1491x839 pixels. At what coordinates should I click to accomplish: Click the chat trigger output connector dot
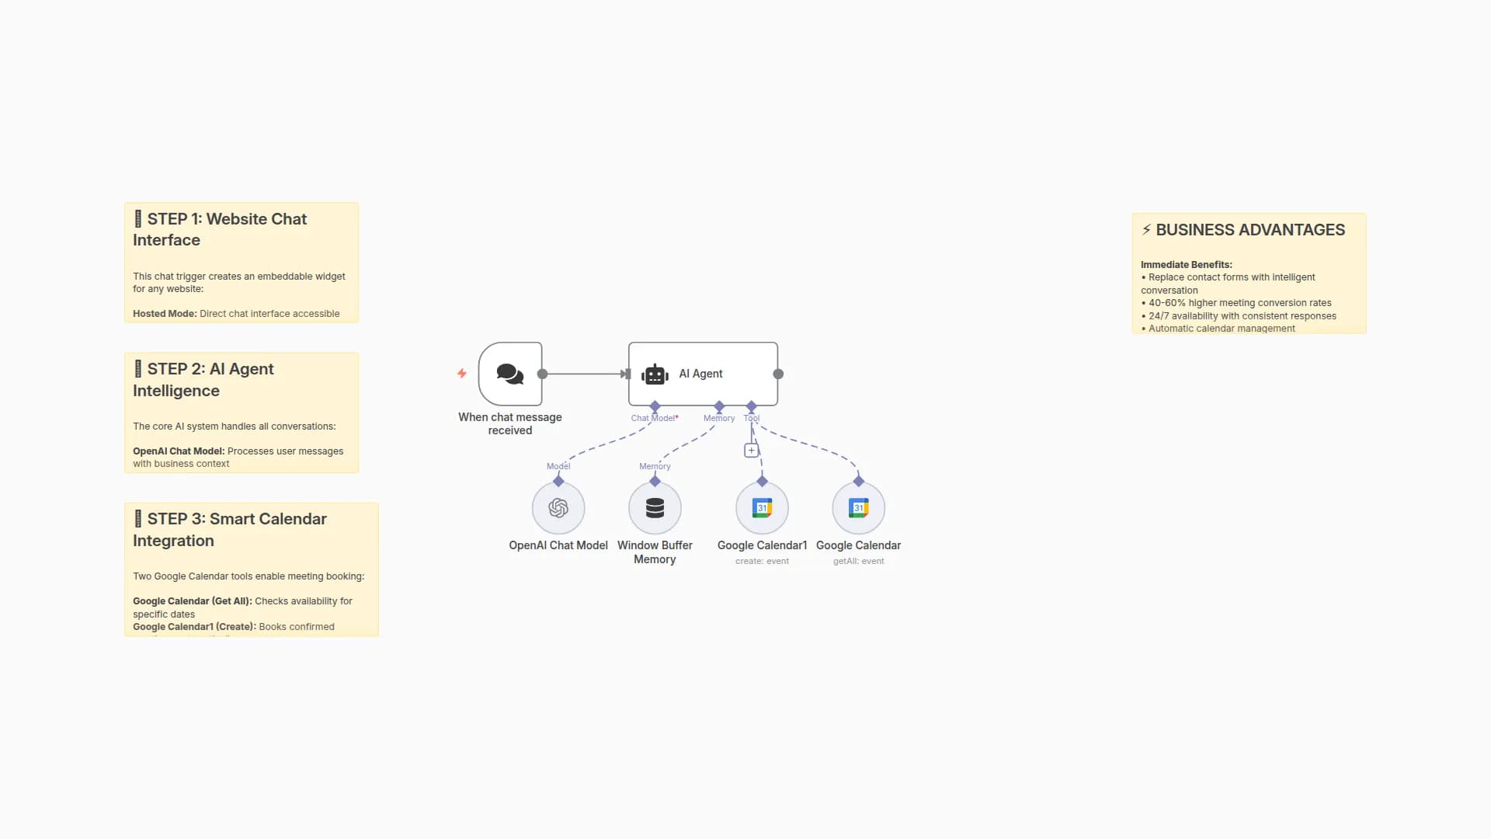(543, 374)
